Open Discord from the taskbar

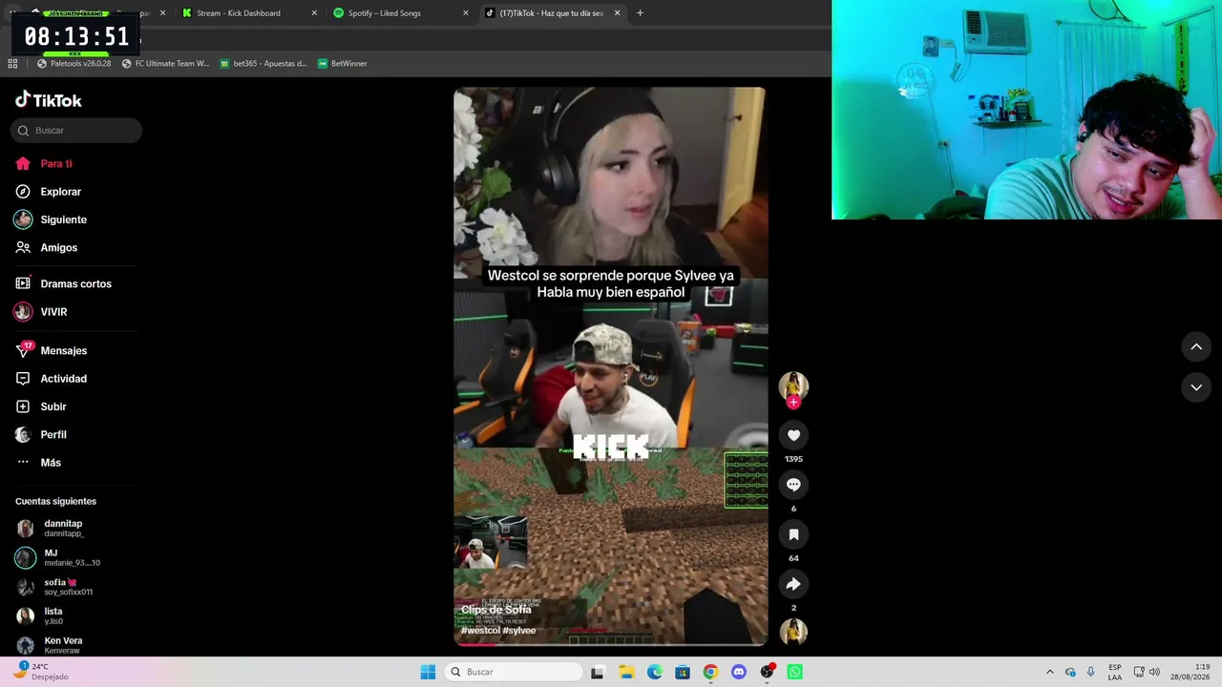[x=738, y=672]
